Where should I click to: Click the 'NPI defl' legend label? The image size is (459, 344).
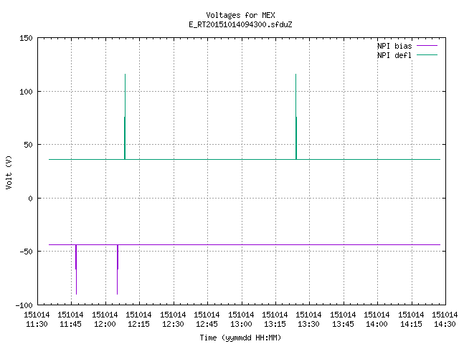[394, 55]
